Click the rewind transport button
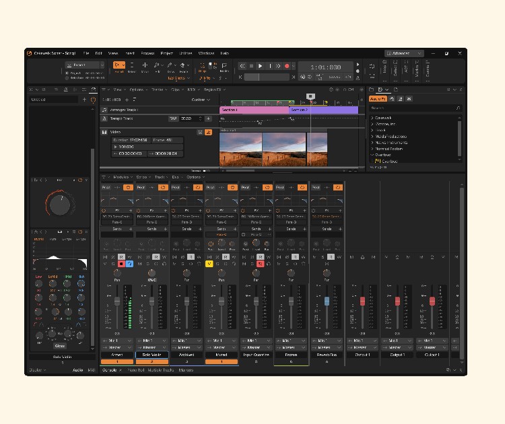505x424 pixels. click(x=242, y=66)
